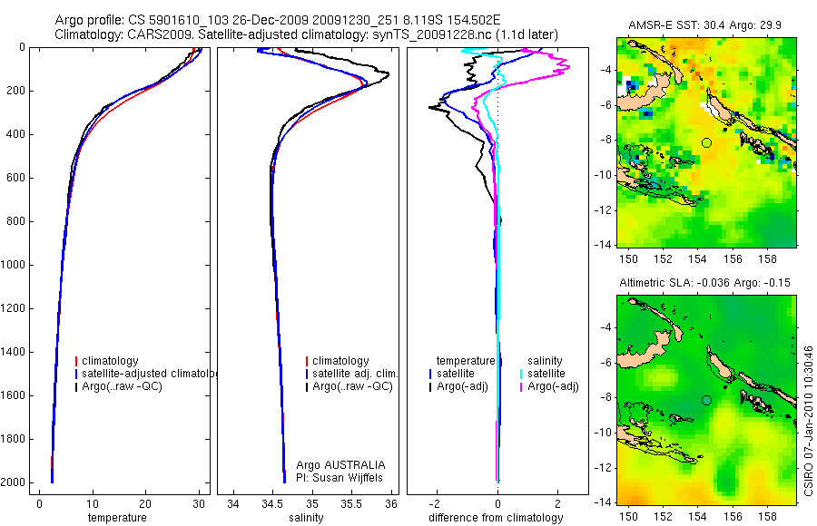817x526 pixels.
Task: Click the 2 tick on difference axis
Action: [558, 504]
